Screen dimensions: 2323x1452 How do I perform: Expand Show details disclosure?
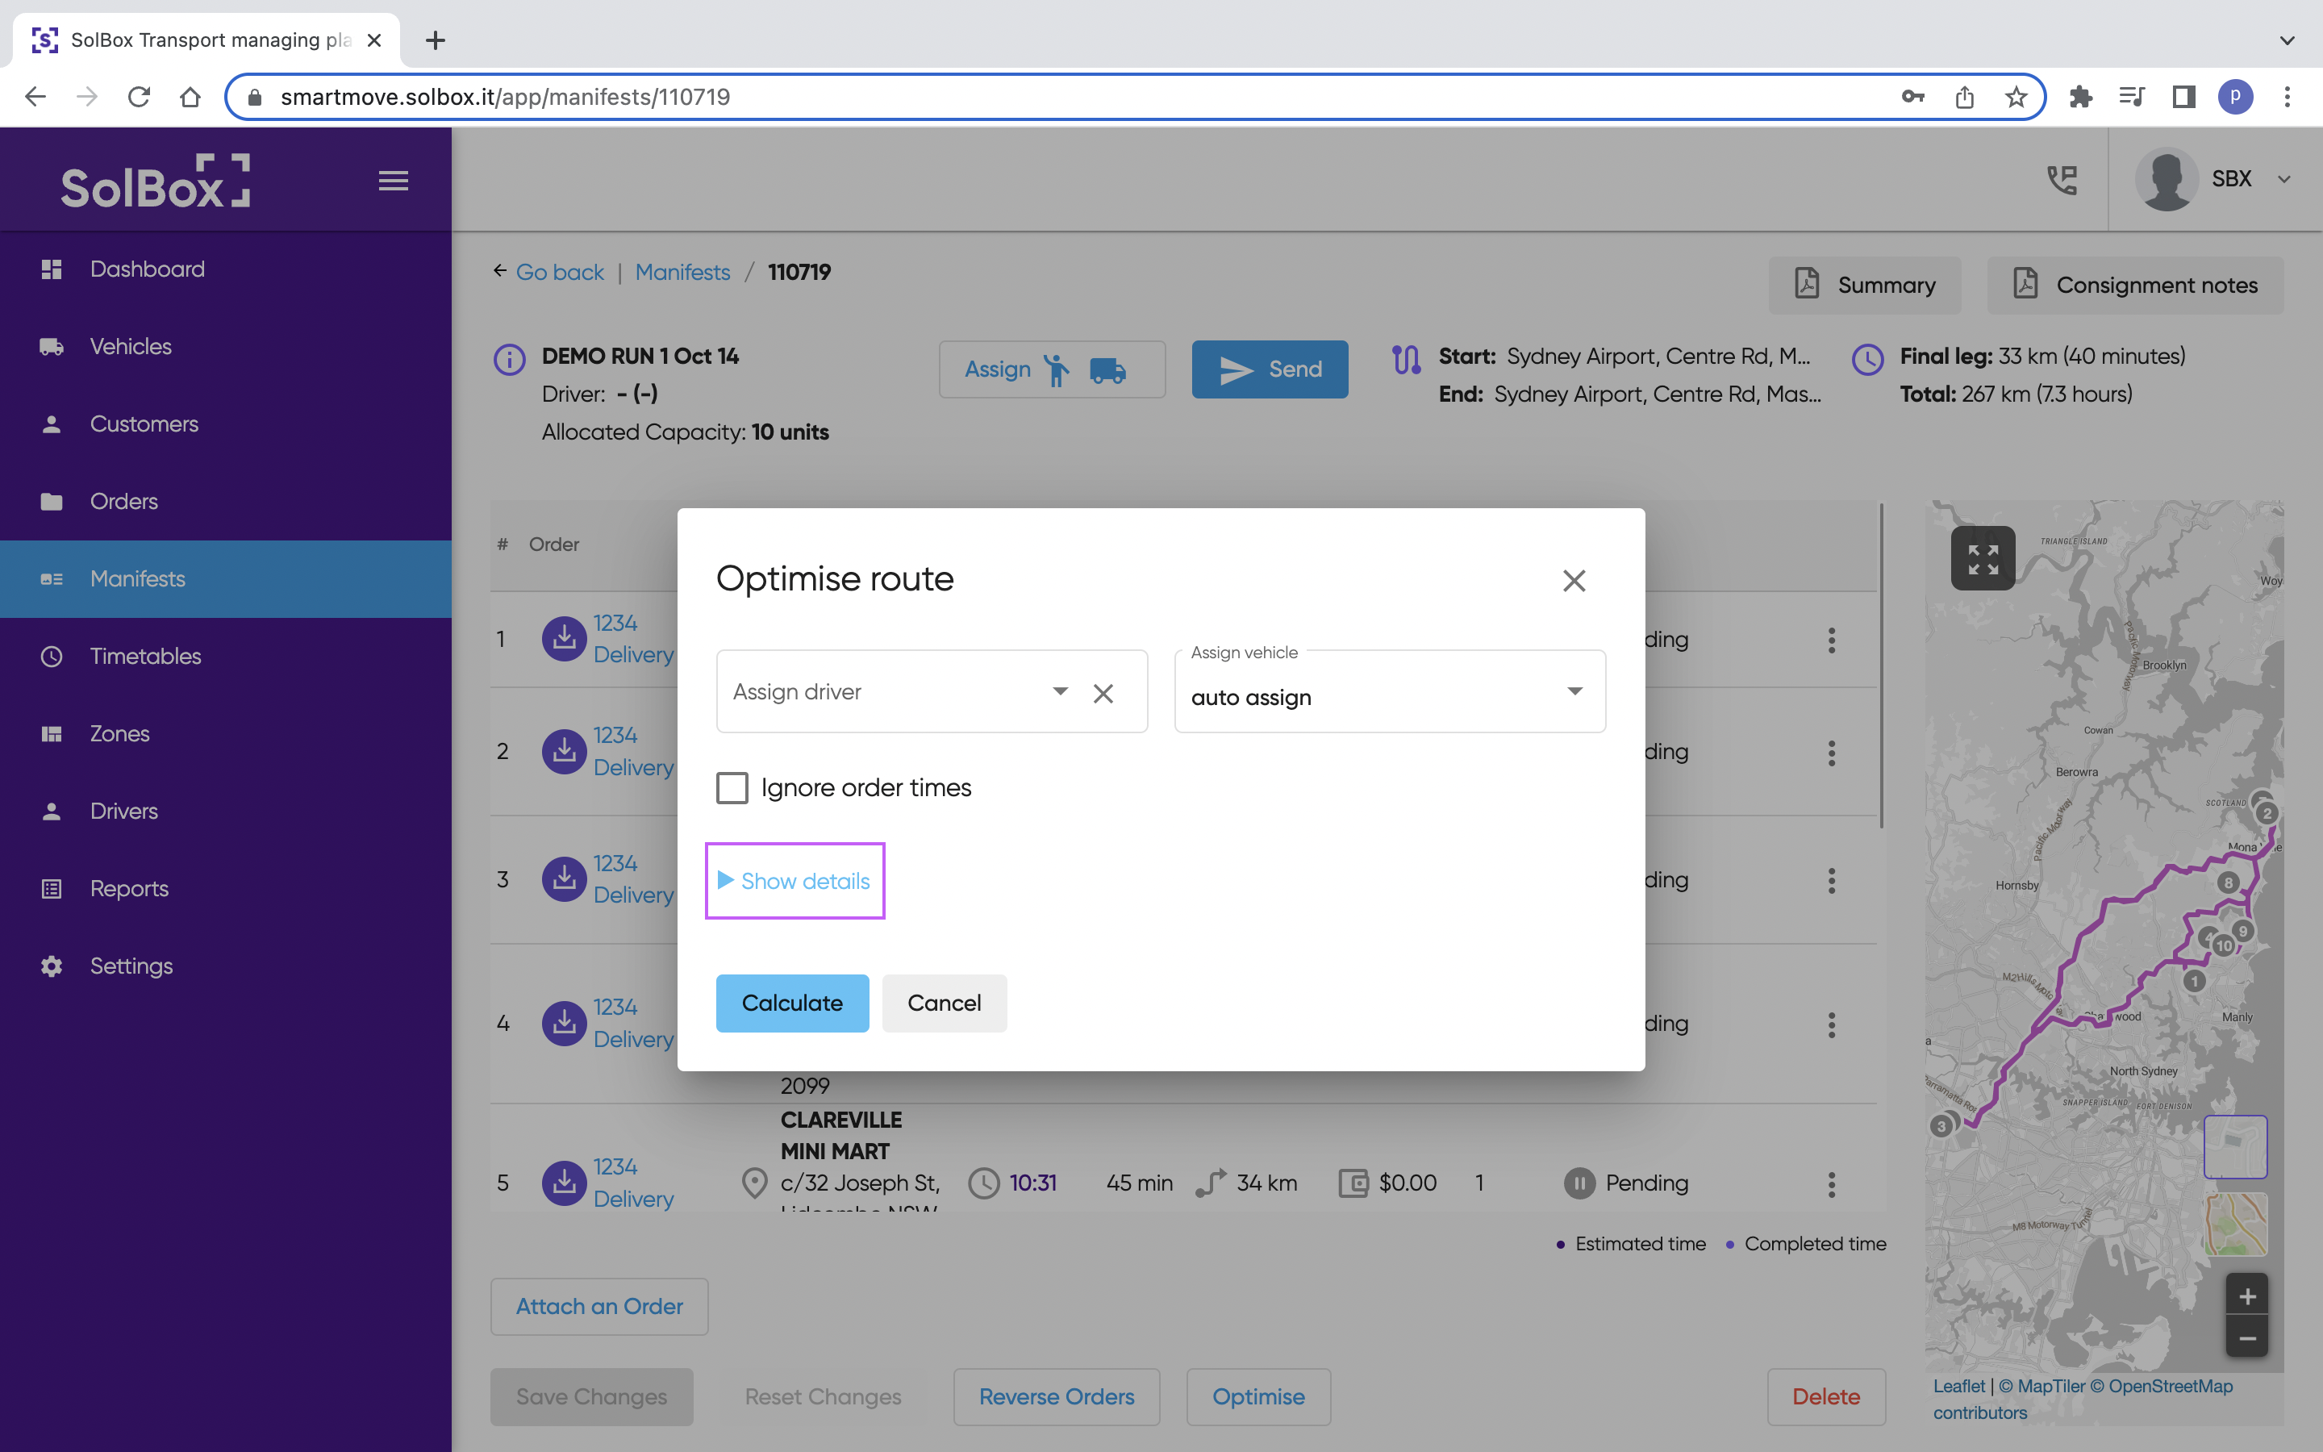tap(794, 881)
